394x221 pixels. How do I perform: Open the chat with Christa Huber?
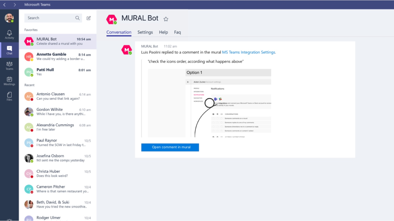click(x=58, y=173)
